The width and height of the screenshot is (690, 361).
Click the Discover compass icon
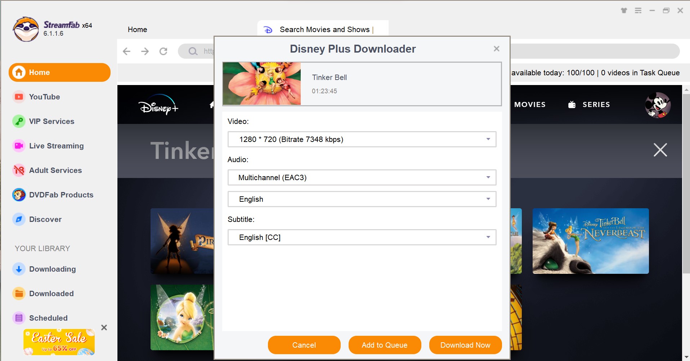tap(19, 219)
